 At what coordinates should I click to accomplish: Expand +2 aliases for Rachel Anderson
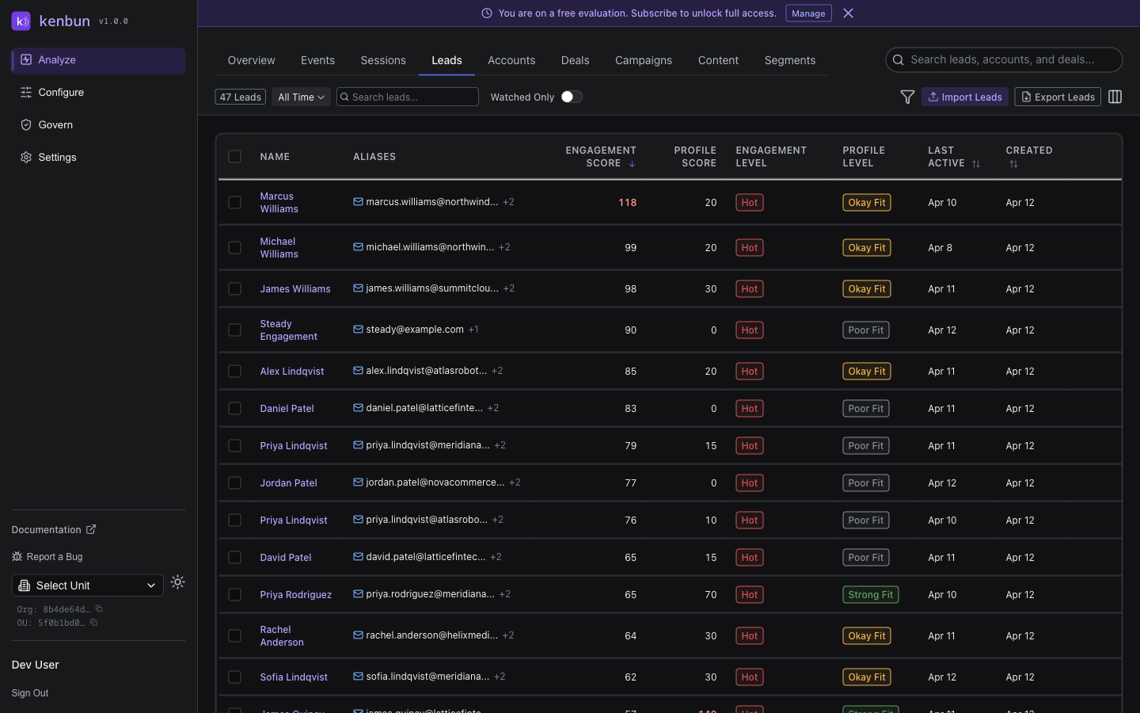click(x=508, y=635)
